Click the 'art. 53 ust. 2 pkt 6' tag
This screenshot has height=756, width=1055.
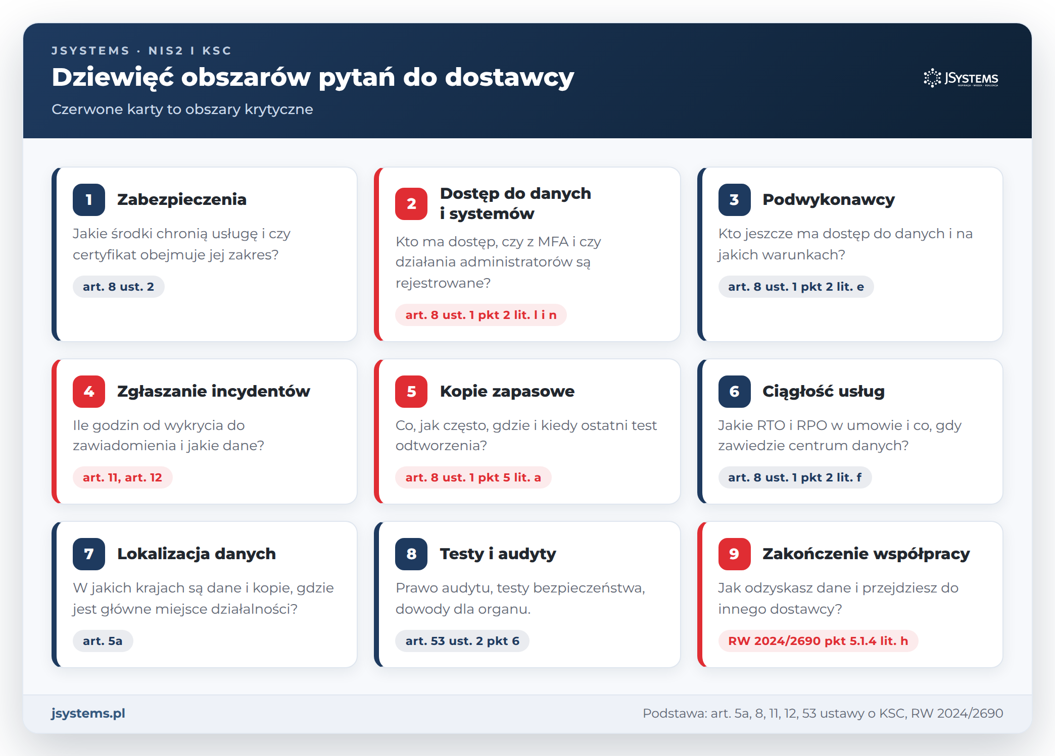pos(462,641)
